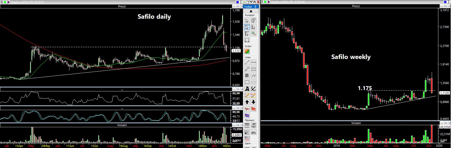Image resolution: width=451 pixels, height=148 pixels.
Task: Click the 1,112 current price label on daily axis
Action: [236, 51]
